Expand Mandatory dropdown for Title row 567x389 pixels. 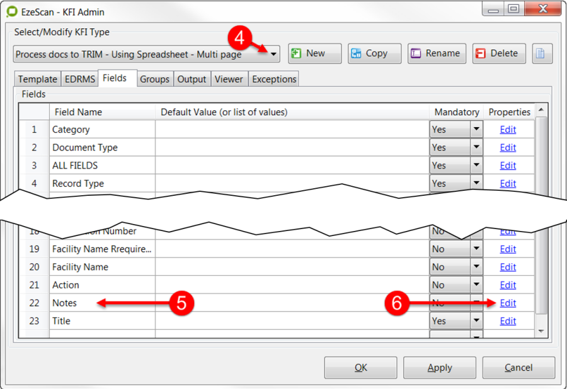click(x=476, y=321)
